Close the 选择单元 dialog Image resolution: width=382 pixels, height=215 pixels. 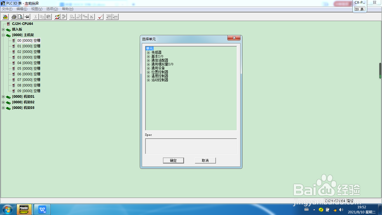pos(234,38)
